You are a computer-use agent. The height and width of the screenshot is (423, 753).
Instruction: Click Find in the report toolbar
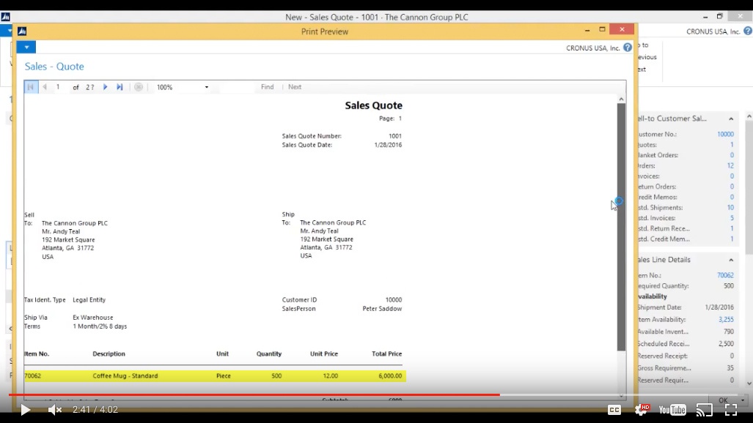click(268, 87)
